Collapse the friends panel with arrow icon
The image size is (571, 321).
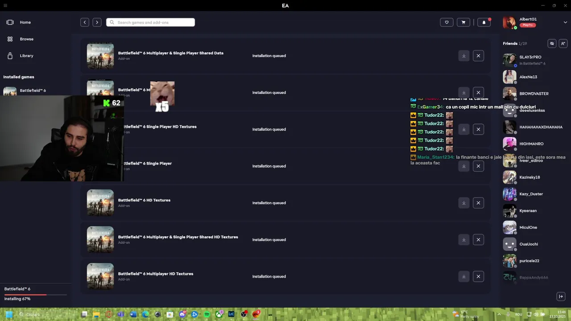point(561,296)
